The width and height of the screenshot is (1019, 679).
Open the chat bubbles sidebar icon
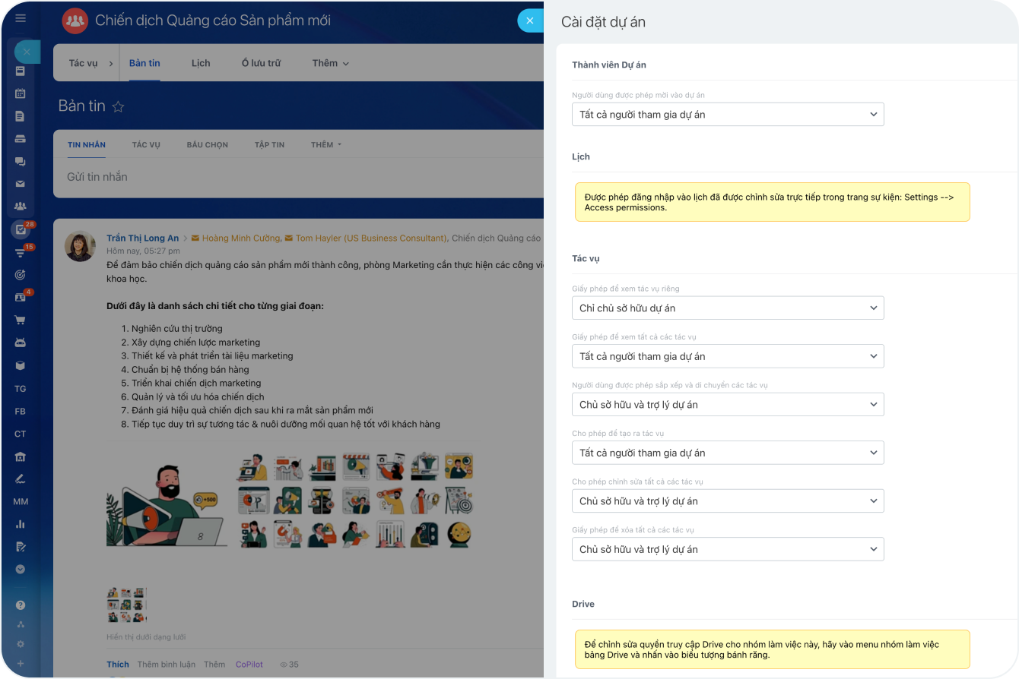pyautogui.click(x=21, y=162)
